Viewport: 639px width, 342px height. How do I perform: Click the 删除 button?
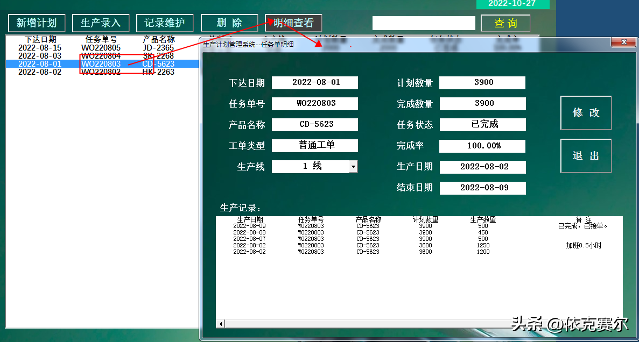[x=229, y=23]
